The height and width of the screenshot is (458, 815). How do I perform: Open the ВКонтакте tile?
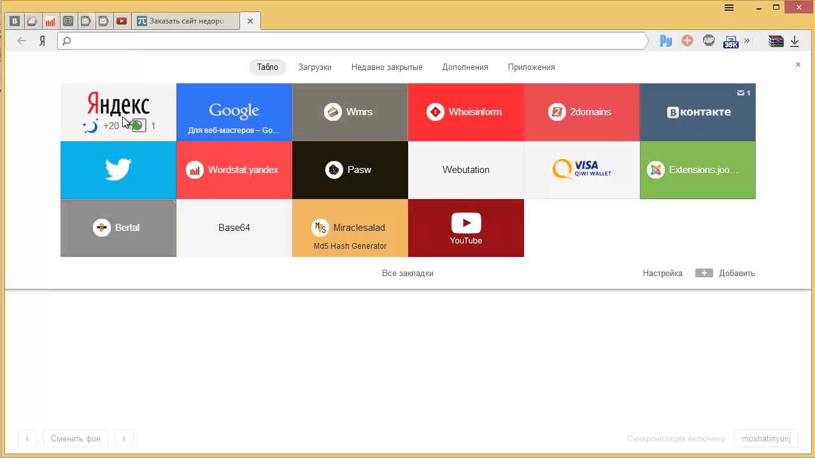pos(698,112)
